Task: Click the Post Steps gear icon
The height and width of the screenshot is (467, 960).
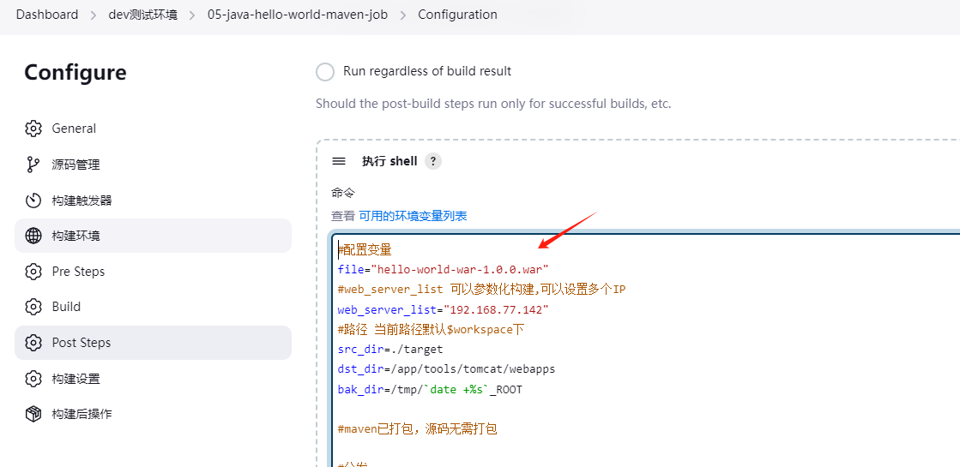Action: [x=33, y=342]
